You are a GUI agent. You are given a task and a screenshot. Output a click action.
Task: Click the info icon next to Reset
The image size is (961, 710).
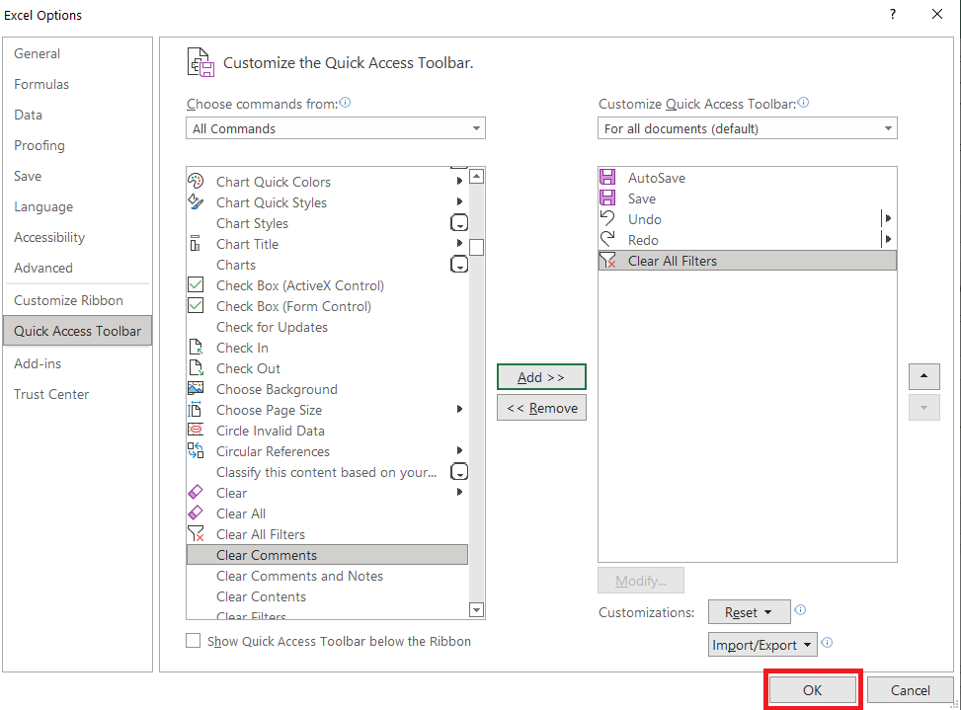click(800, 610)
